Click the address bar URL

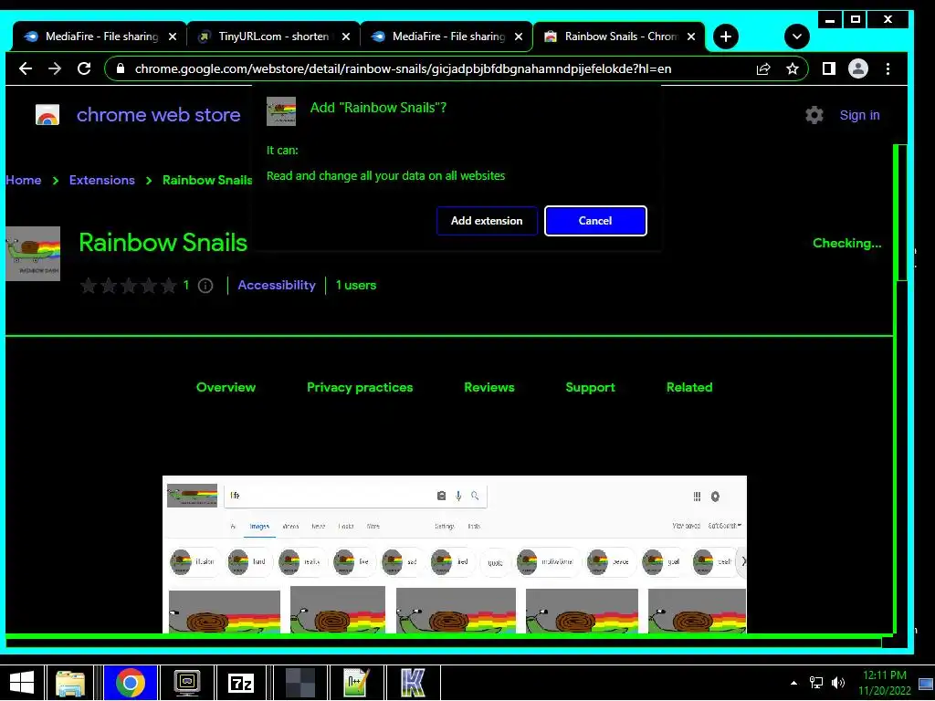tap(403, 68)
